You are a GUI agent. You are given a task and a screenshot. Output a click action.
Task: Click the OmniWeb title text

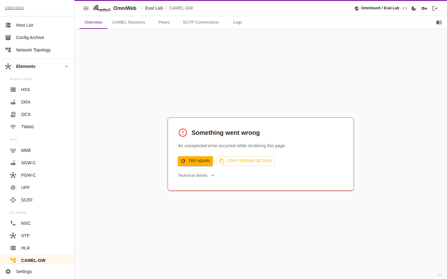click(125, 8)
